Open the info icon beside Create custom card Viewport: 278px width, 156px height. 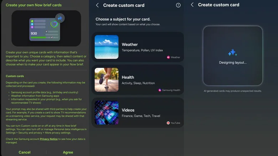pyautogui.click(x=178, y=5)
